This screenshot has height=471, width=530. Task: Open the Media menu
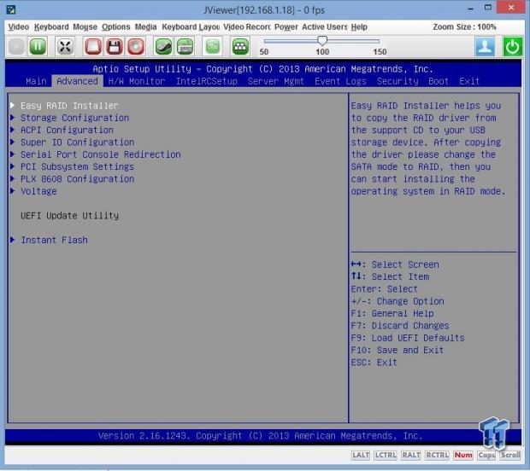[x=145, y=26]
